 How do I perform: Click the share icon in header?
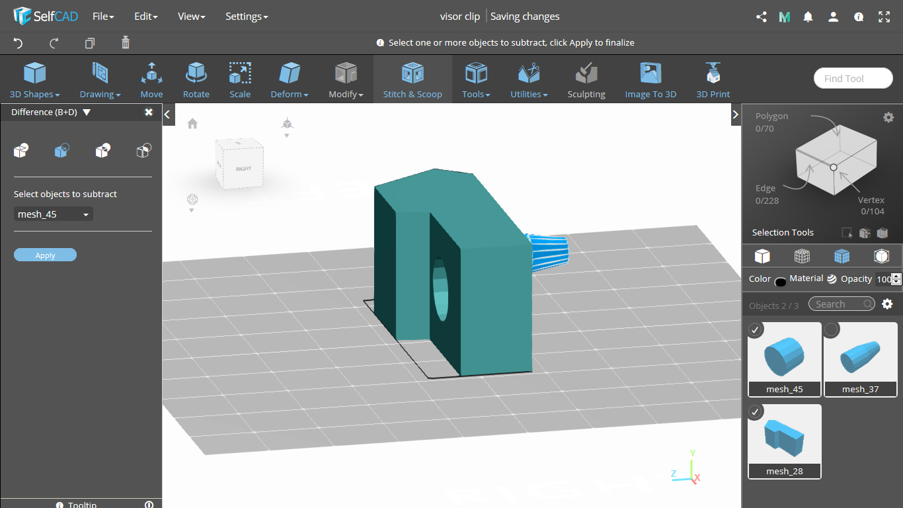click(x=762, y=17)
